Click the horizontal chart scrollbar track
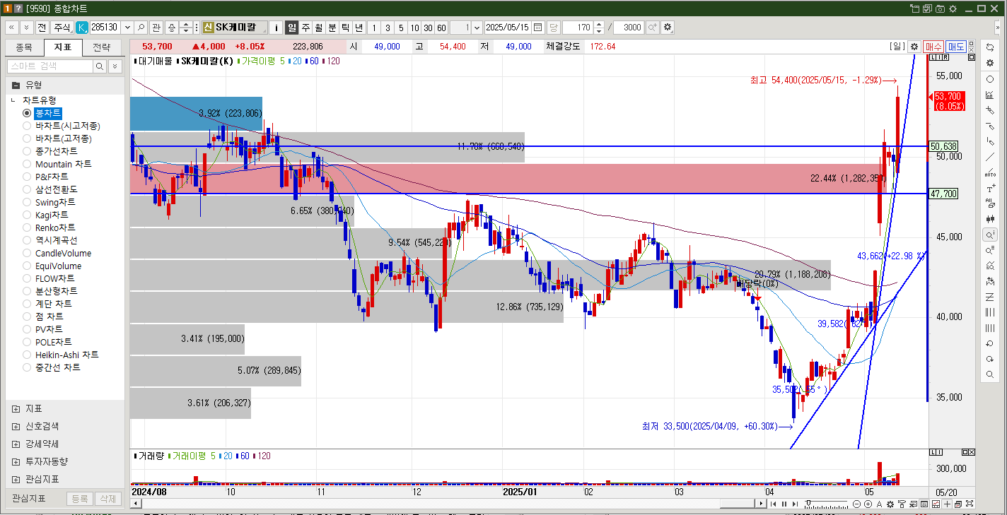The height and width of the screenshot is (515, 1007). (448, 504)
